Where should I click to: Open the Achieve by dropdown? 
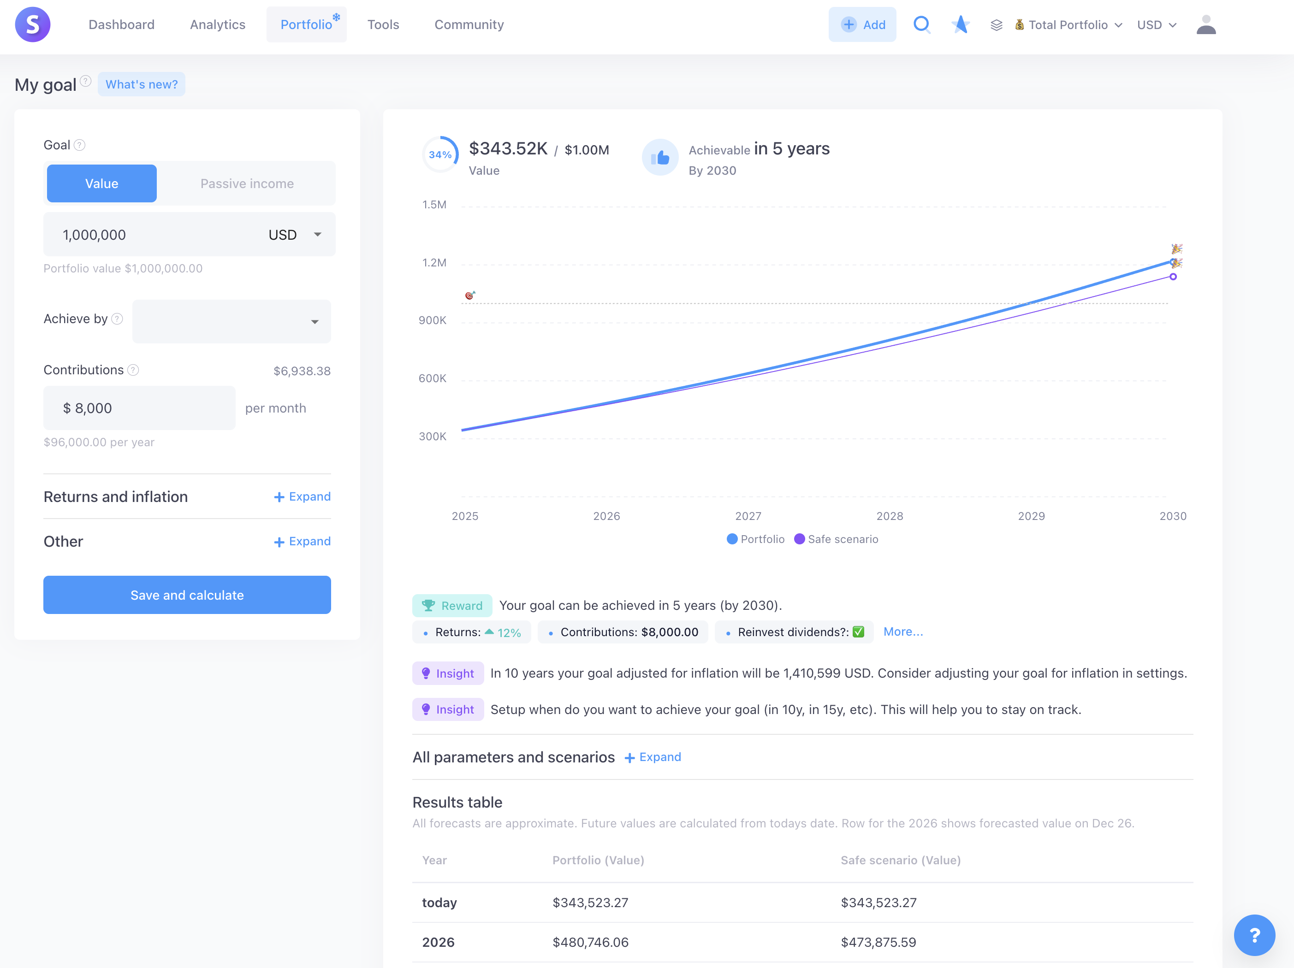[x=231, y=322]
